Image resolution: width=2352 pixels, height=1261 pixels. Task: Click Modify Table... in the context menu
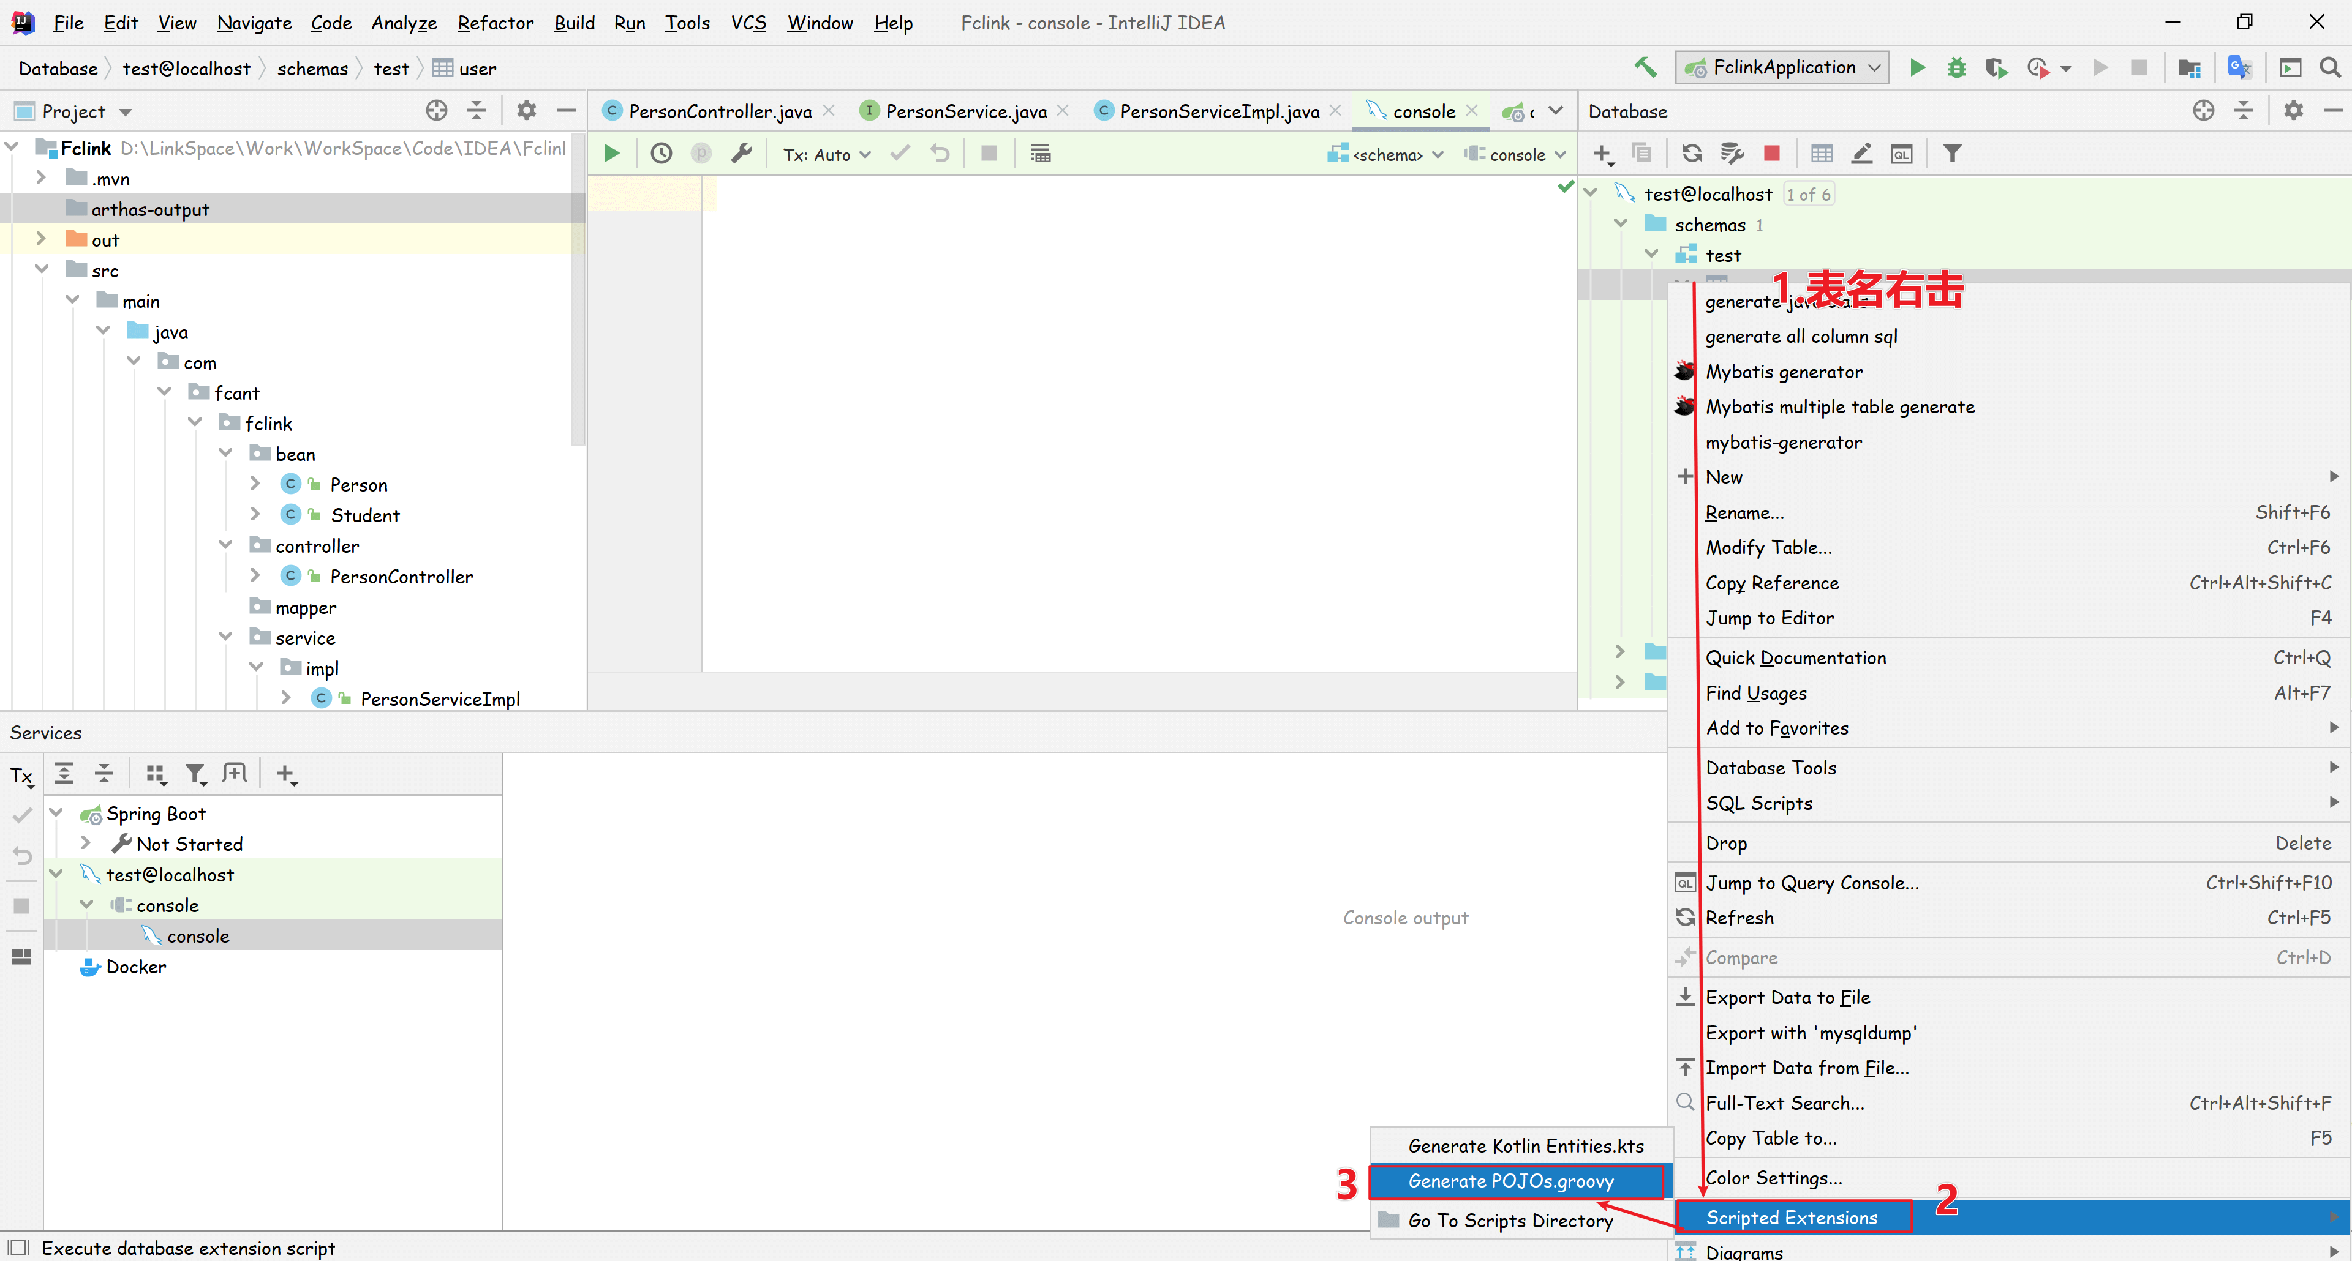tap(1768, 547)
